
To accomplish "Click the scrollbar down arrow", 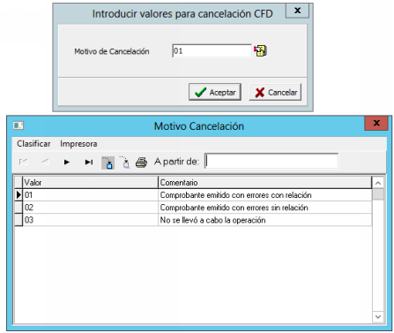I will click(x=378, y=317).
